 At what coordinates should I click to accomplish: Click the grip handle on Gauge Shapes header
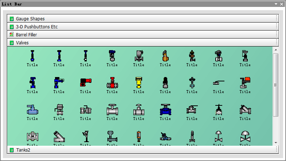[277, 19]
